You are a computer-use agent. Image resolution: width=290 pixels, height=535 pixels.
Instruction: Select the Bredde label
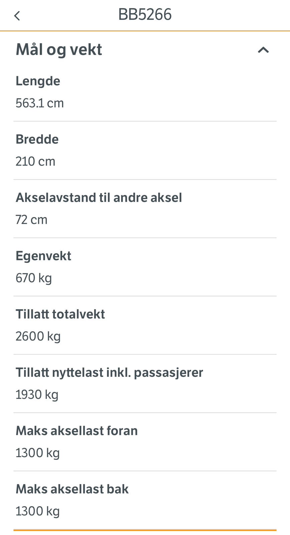37,139
